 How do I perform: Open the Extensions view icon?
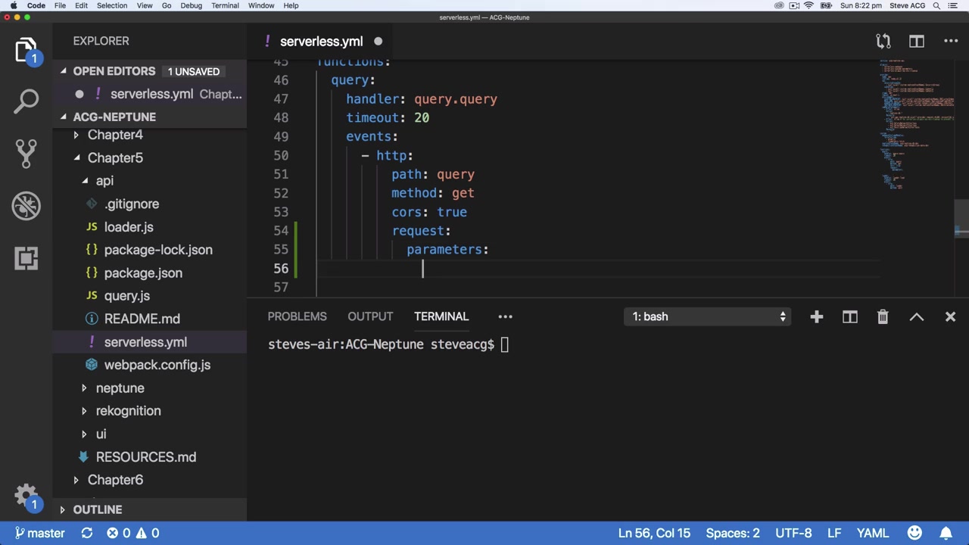tap(26, 258)
